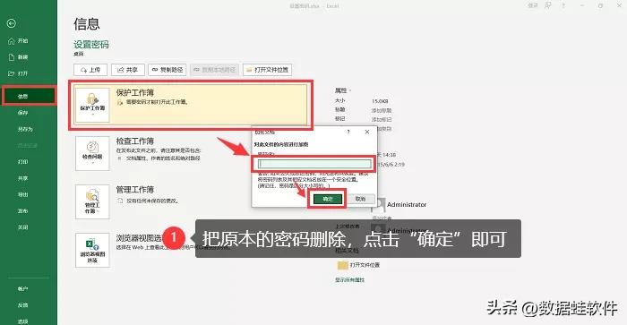The width and height of the screenshot is (627, 325).
Task: Click the 打开文件位置 folder link under related documents
Action: (358, 265)
